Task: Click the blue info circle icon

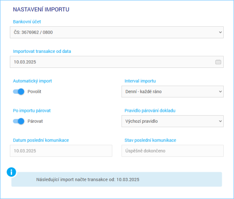Action: (11, 172)
